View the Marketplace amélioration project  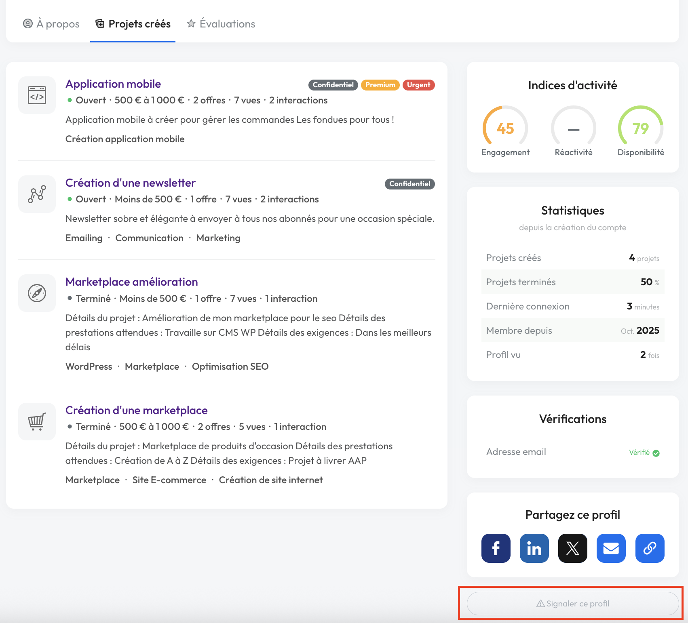[x=131, y=282]
